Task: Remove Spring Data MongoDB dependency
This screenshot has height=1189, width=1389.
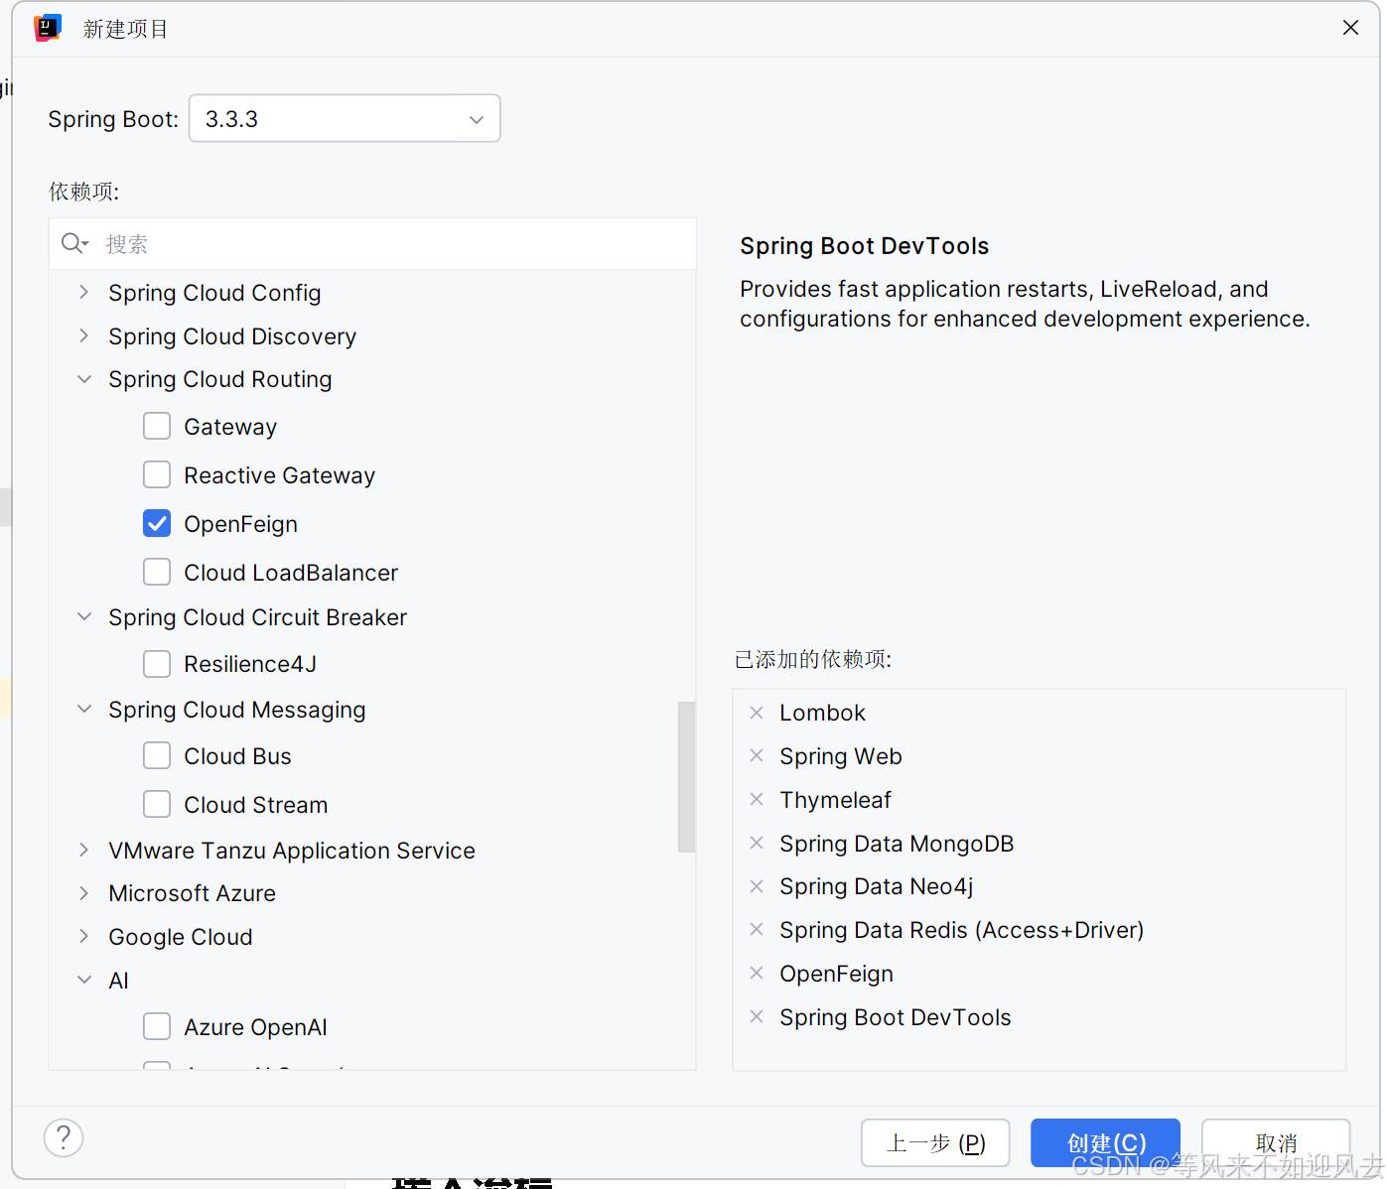Action: 757,844
